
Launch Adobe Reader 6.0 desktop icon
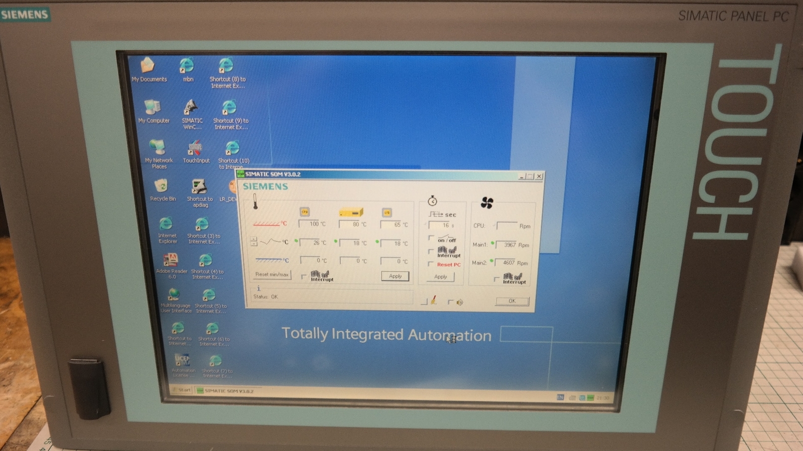tap(171, 266)
